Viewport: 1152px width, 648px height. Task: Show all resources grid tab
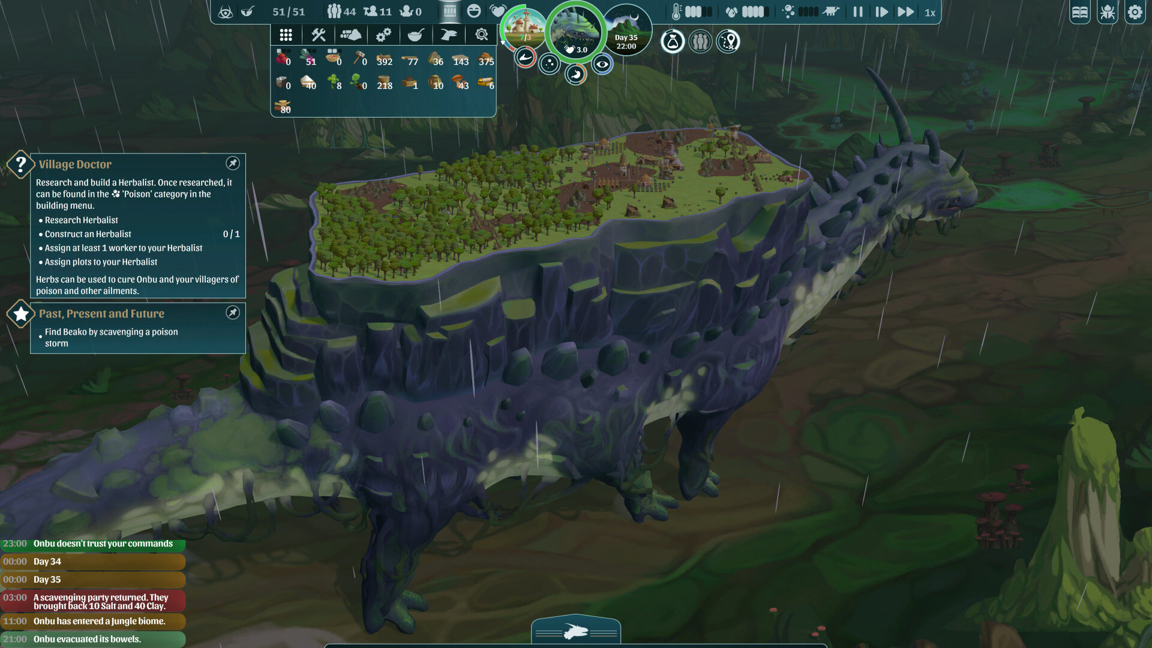coord(286,35)
